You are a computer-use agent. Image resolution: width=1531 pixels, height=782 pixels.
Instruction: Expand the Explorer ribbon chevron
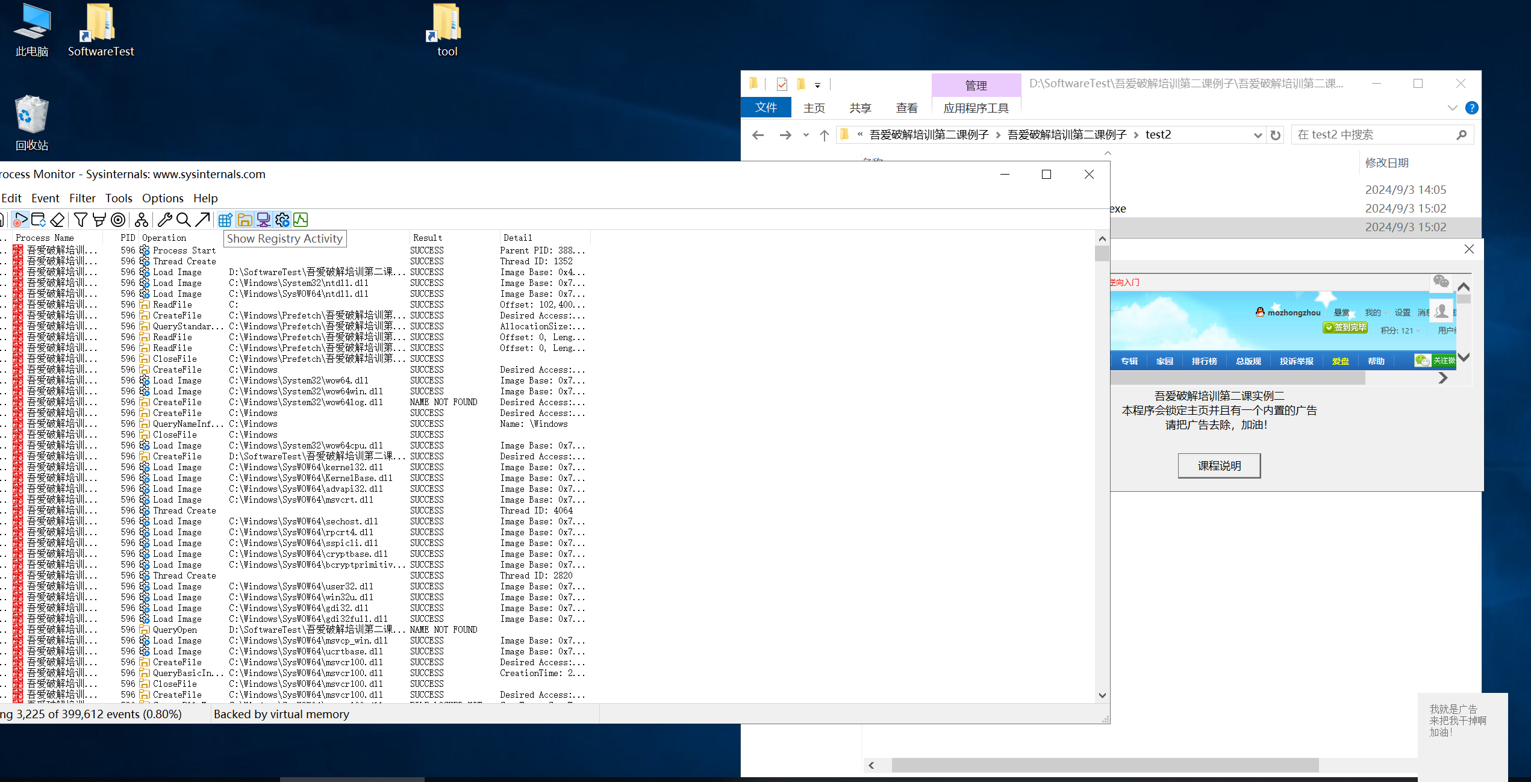click(1452, 108)
